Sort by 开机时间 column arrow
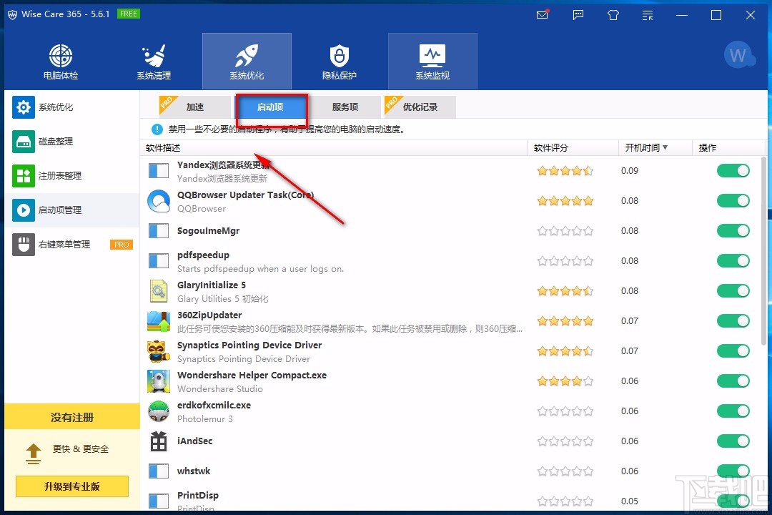 coord(665,147)
